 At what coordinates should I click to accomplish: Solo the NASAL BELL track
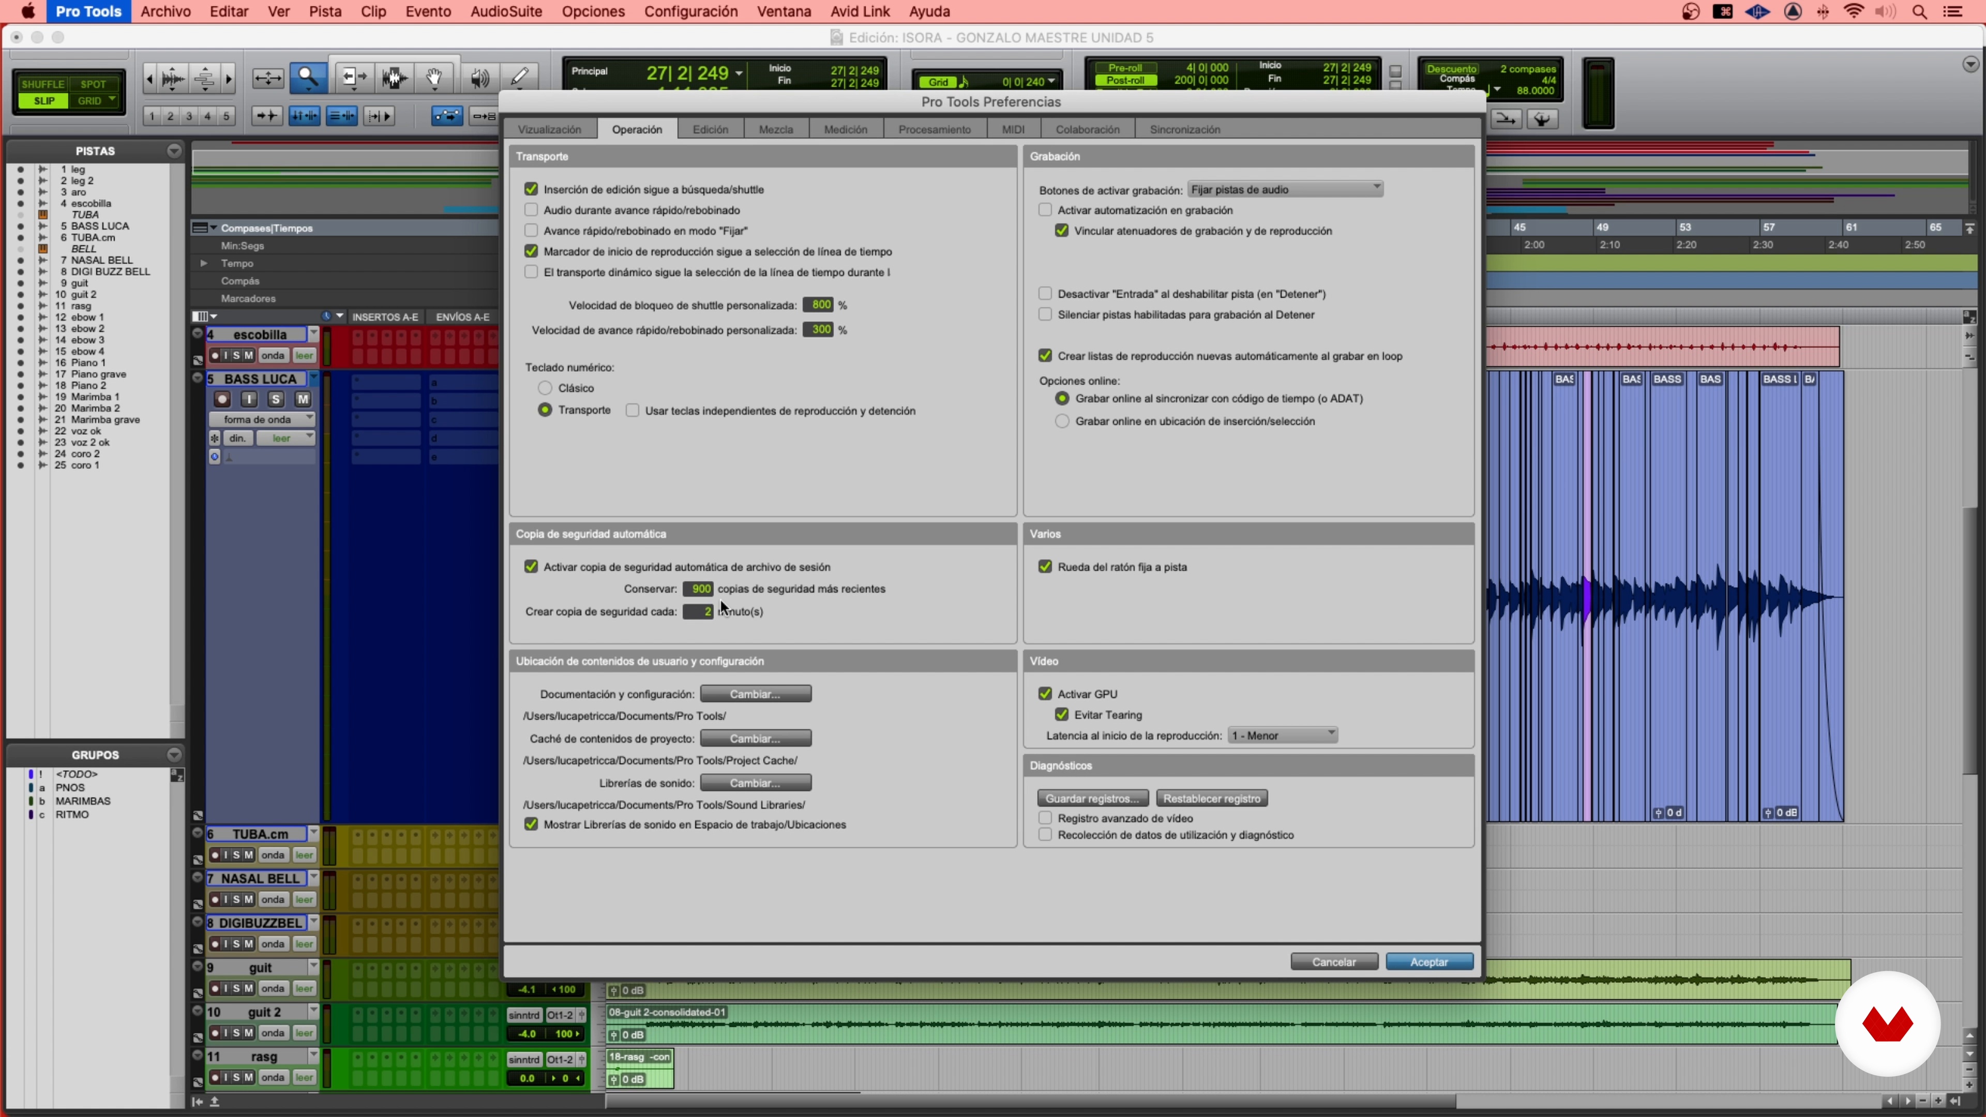click(x=237, y=900)
